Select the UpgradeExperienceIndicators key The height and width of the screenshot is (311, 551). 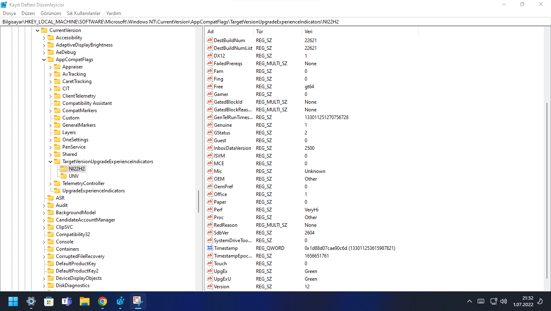pyautogui.click(x=94, y=191)
